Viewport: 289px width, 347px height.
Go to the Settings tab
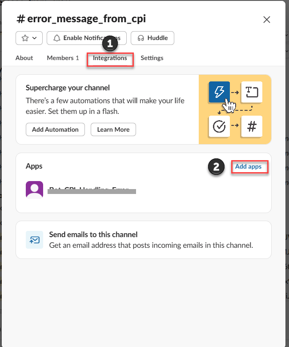click(x=152, y=58)
